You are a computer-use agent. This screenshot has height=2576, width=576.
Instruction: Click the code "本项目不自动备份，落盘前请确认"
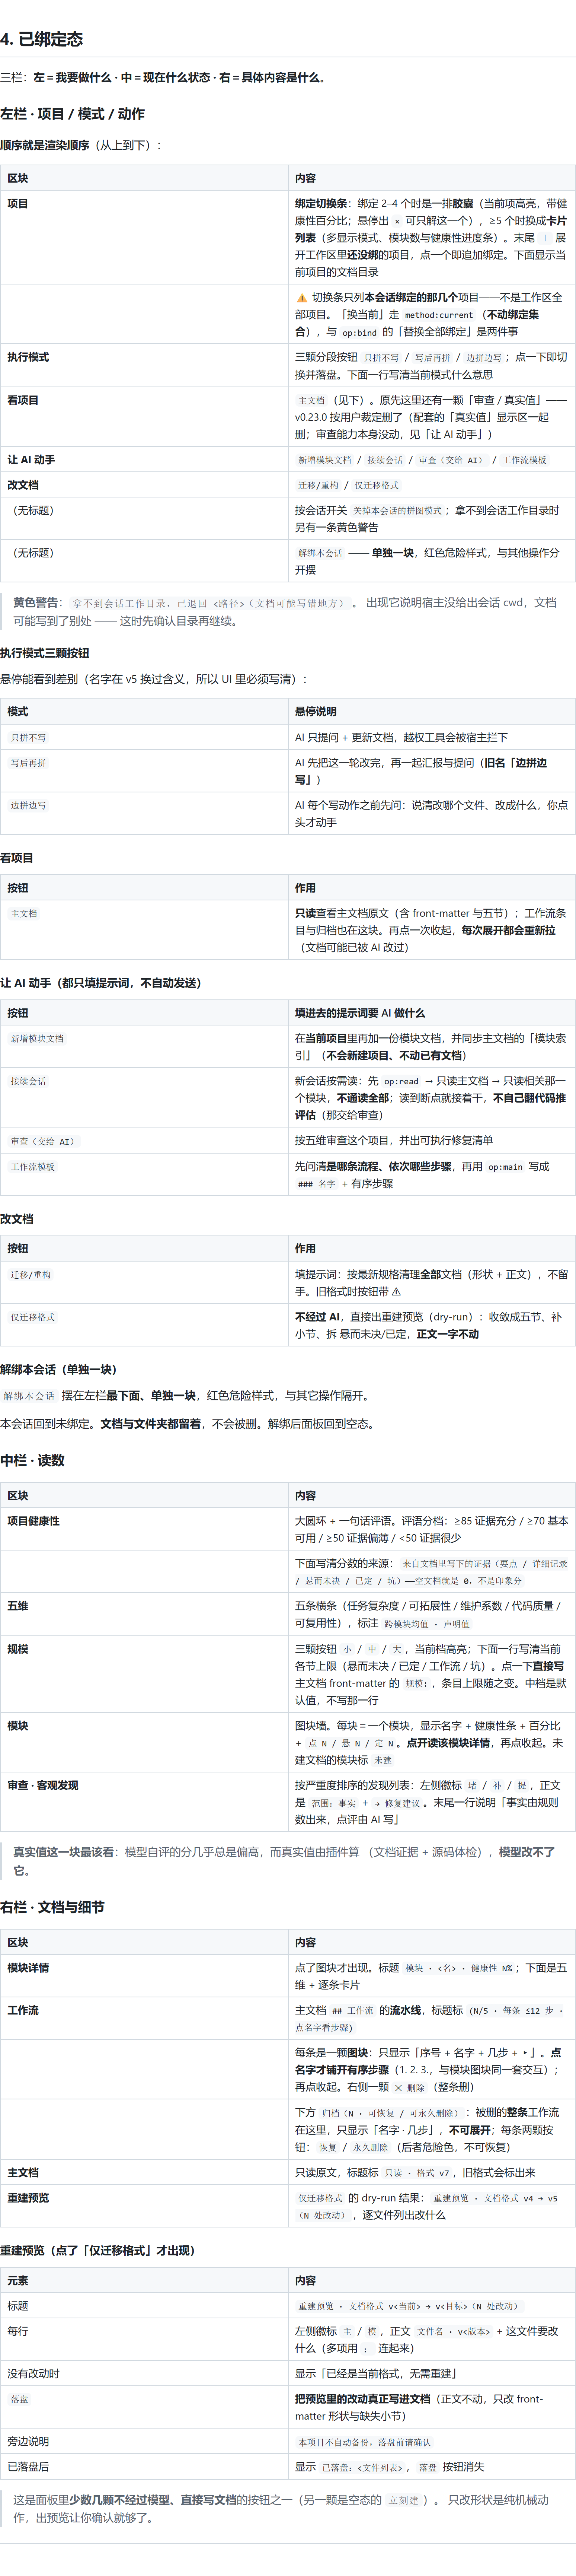click(x=365, y=2442)
